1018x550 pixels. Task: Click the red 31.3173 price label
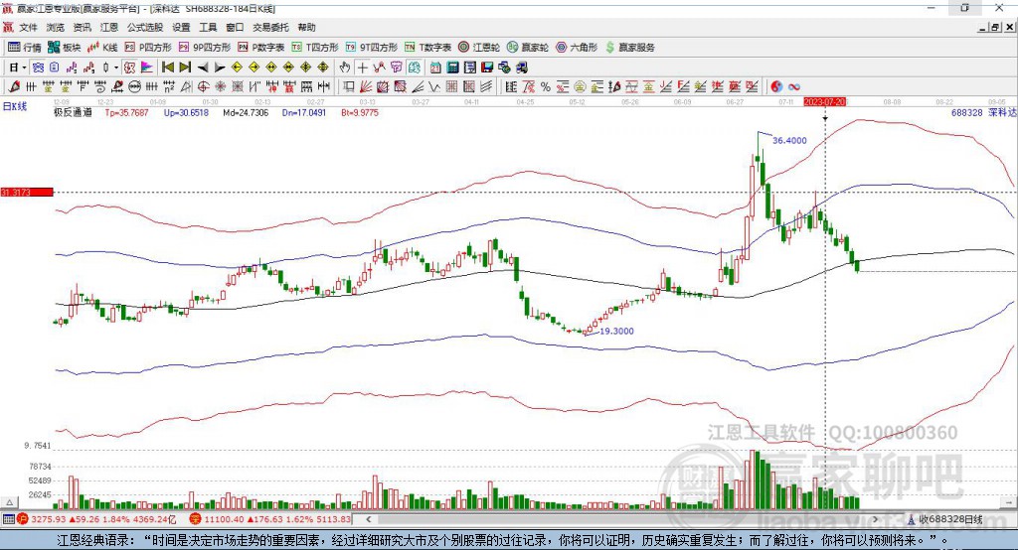(x=27, y=192)
